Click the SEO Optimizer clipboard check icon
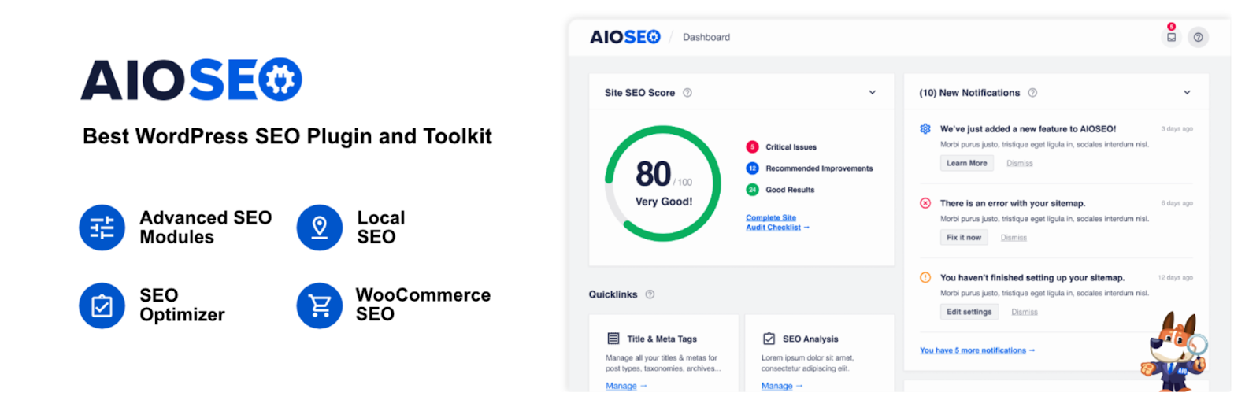The image size is (1260, 411). [x=102, y=305]
